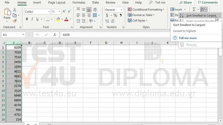Open the font size dropdown

pyautogui.click(x=60, y=11)
